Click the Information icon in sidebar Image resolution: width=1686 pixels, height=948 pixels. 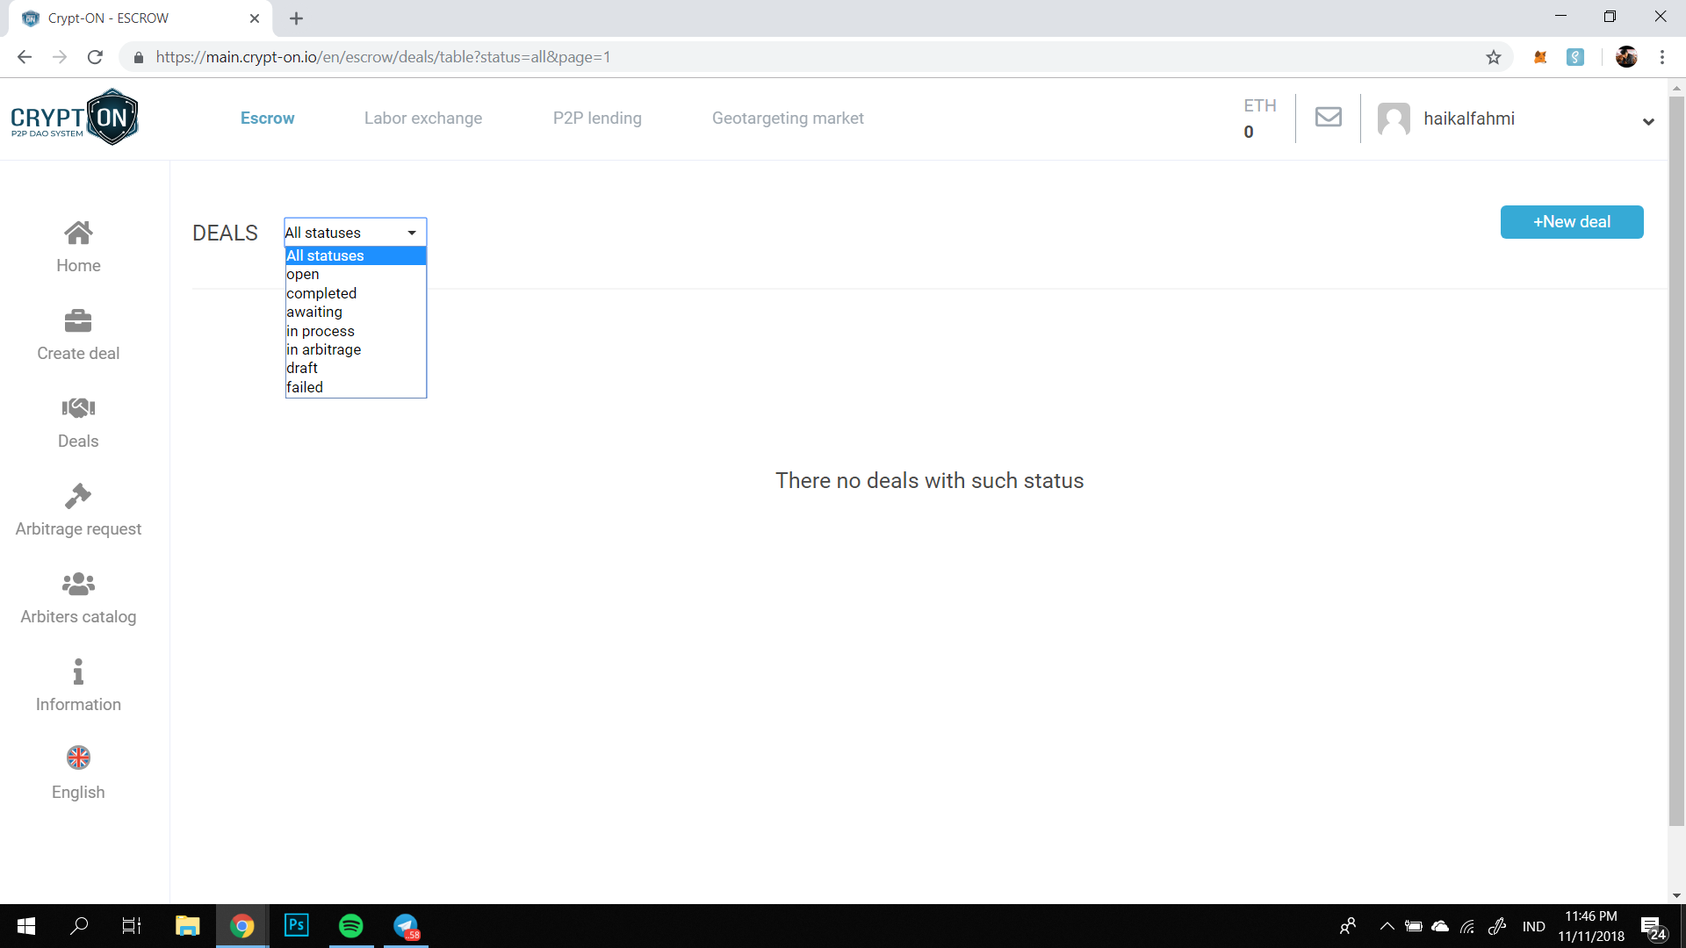pos(78,671)
